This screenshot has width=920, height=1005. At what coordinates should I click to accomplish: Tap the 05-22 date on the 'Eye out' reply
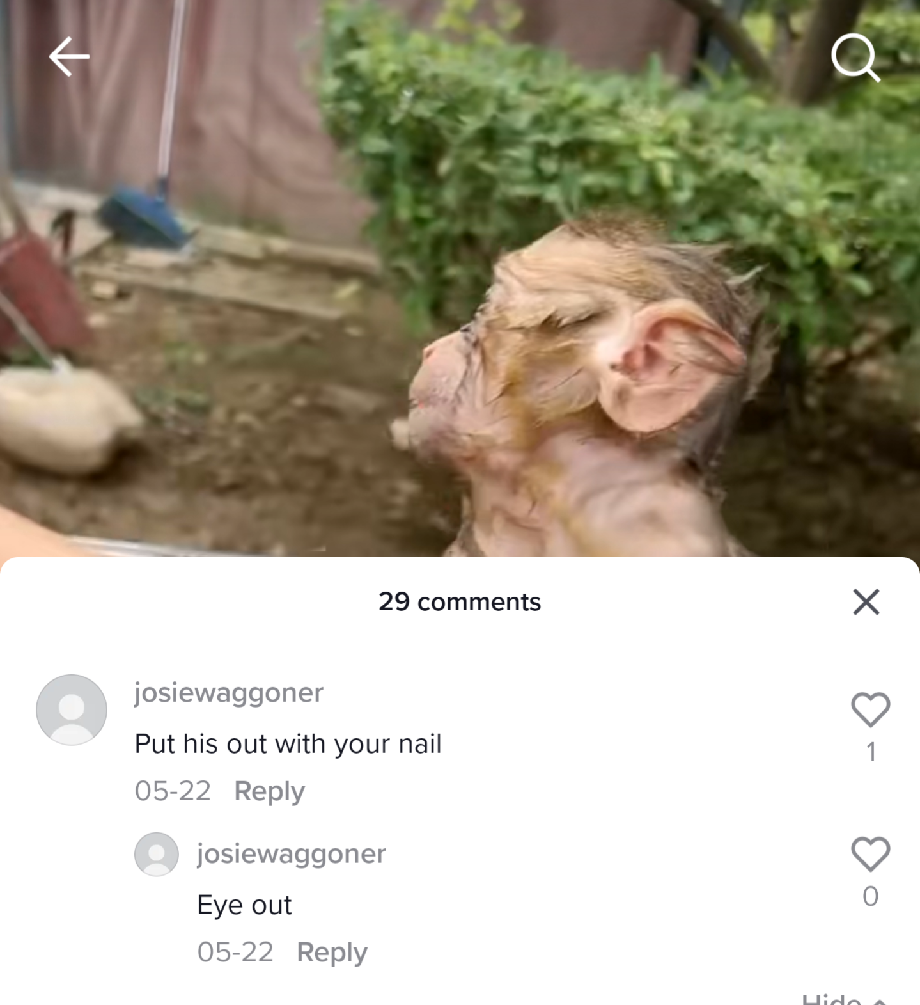235,953
